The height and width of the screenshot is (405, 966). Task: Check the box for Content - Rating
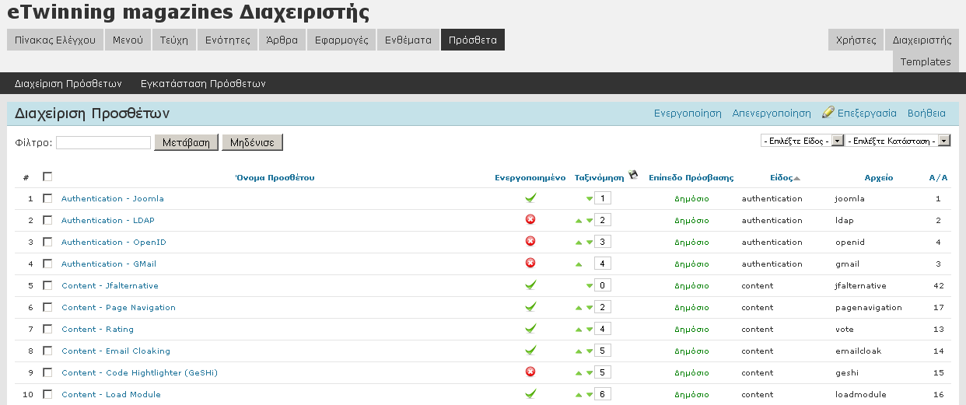(47, 329)
